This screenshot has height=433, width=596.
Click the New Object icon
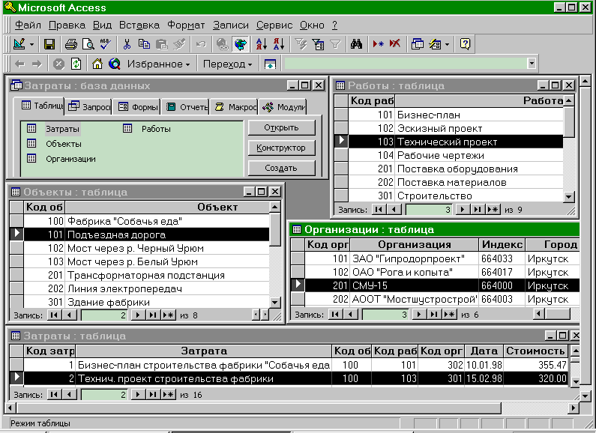435,44
